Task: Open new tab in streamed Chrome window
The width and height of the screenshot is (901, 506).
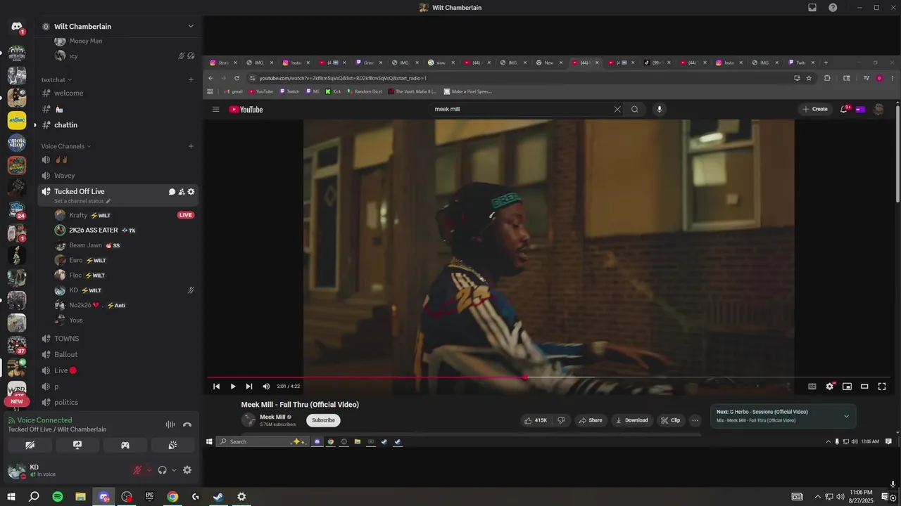Action: point(826,63)
